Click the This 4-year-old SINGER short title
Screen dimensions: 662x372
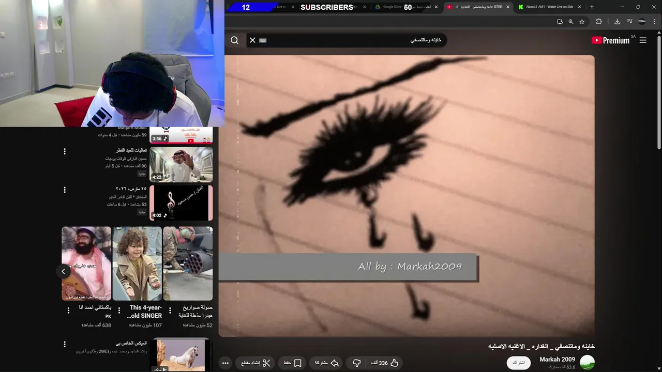(x=145, y=312)
